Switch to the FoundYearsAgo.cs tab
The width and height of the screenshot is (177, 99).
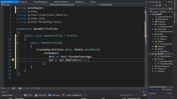tap(41, 2)
